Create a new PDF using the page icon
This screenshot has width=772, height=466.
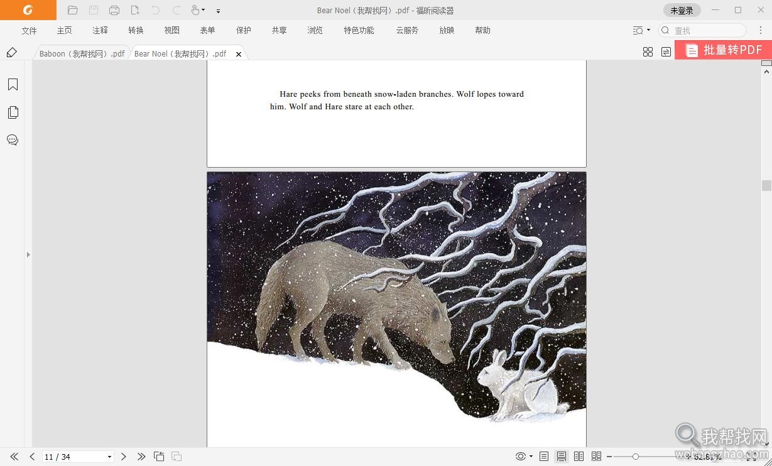click(135, 10)
